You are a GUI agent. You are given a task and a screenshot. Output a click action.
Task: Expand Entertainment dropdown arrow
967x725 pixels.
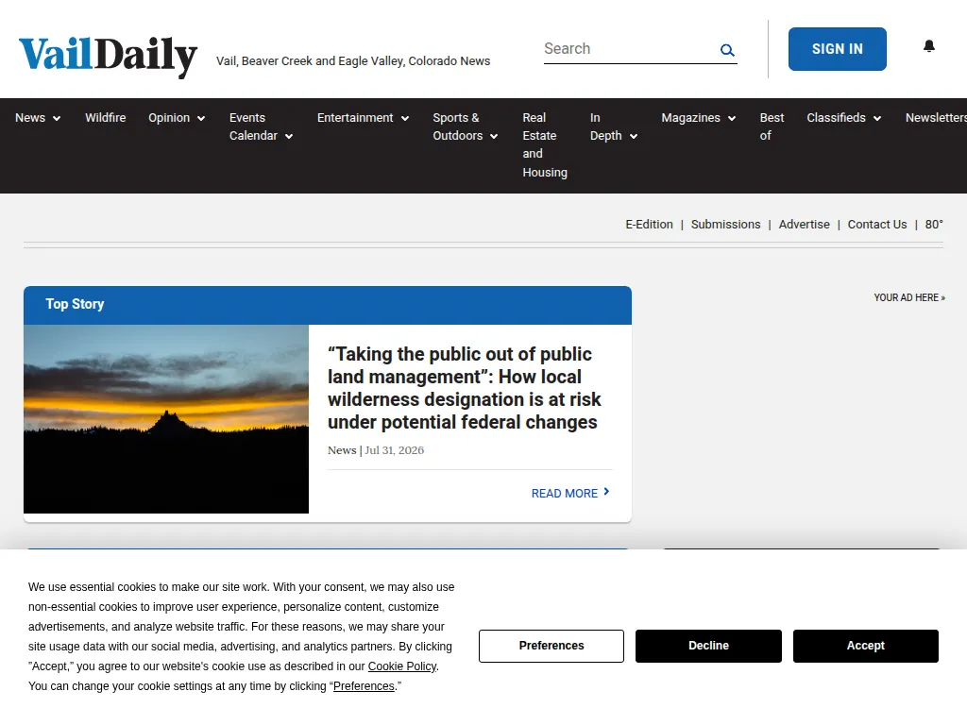pyautogui.click(x=405, y=118)
